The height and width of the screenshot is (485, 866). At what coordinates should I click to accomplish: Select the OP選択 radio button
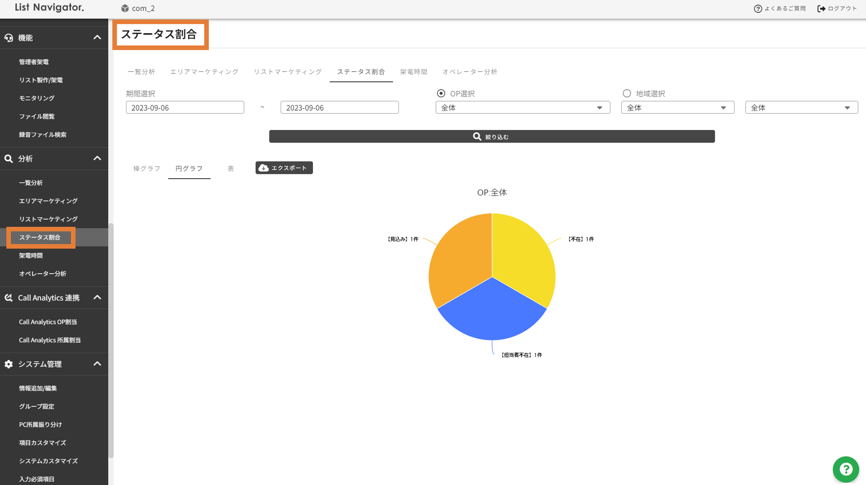click(x=441, y=93)
